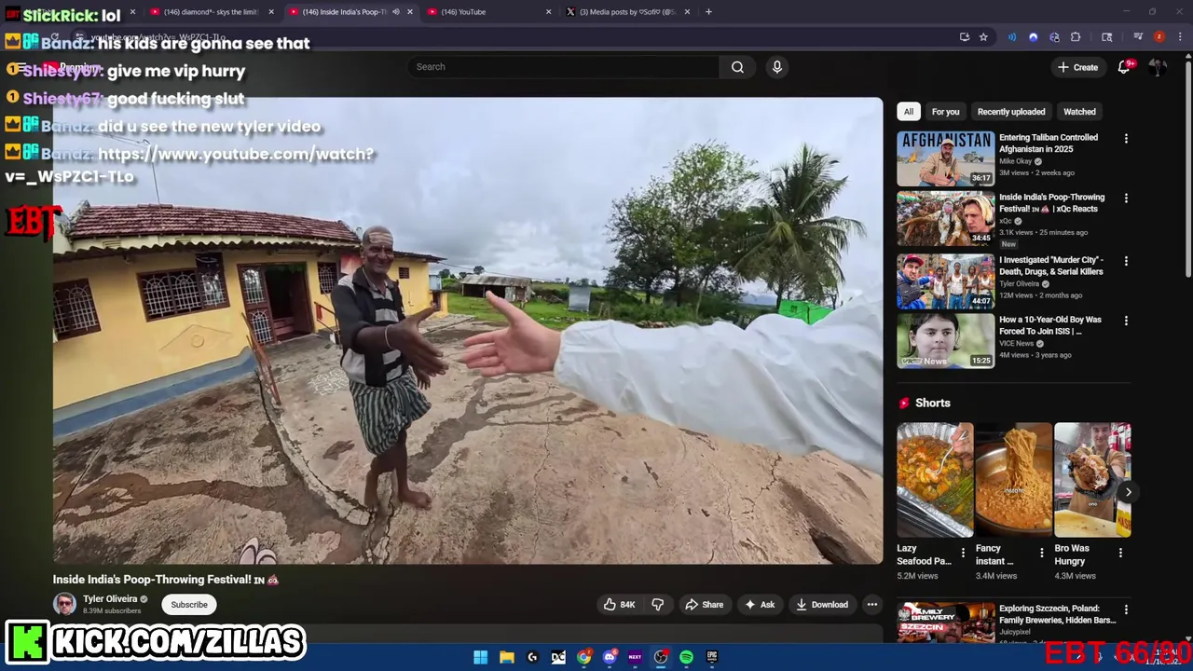Dislike the video with thumbs down
This screenshot has width=1193, height=671.
pyautogui.click(x=658, y=605)
